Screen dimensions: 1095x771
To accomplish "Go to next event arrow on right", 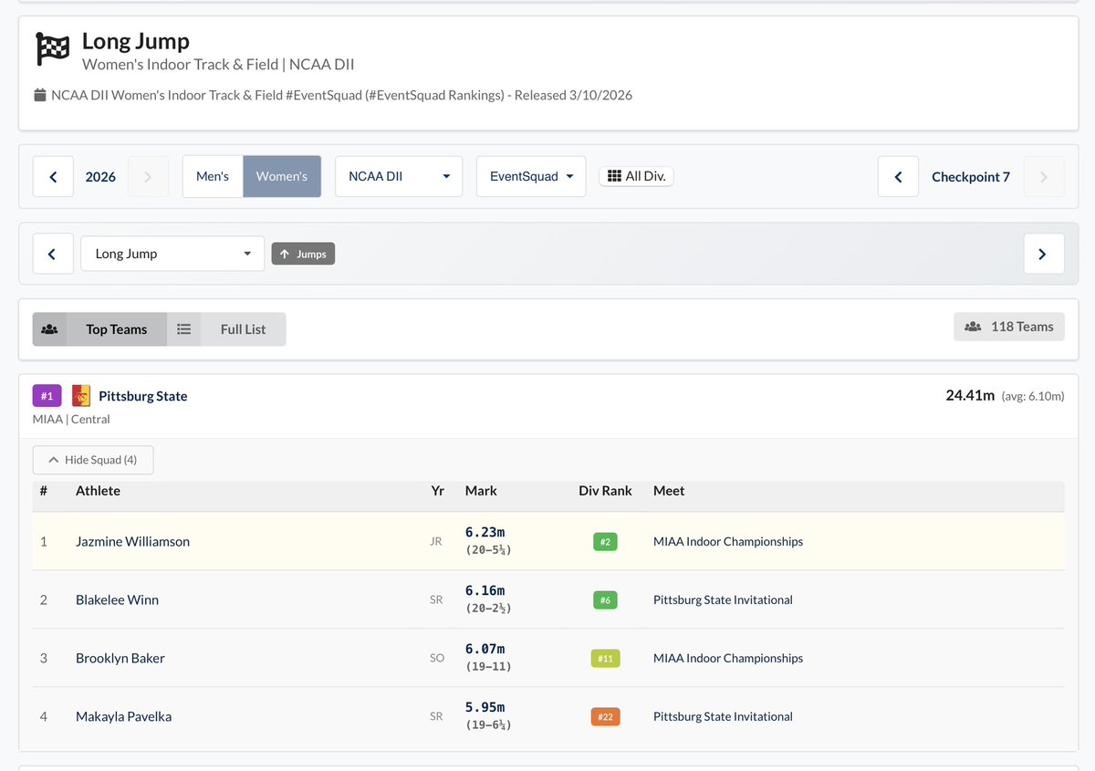I will click(1044, 254).
